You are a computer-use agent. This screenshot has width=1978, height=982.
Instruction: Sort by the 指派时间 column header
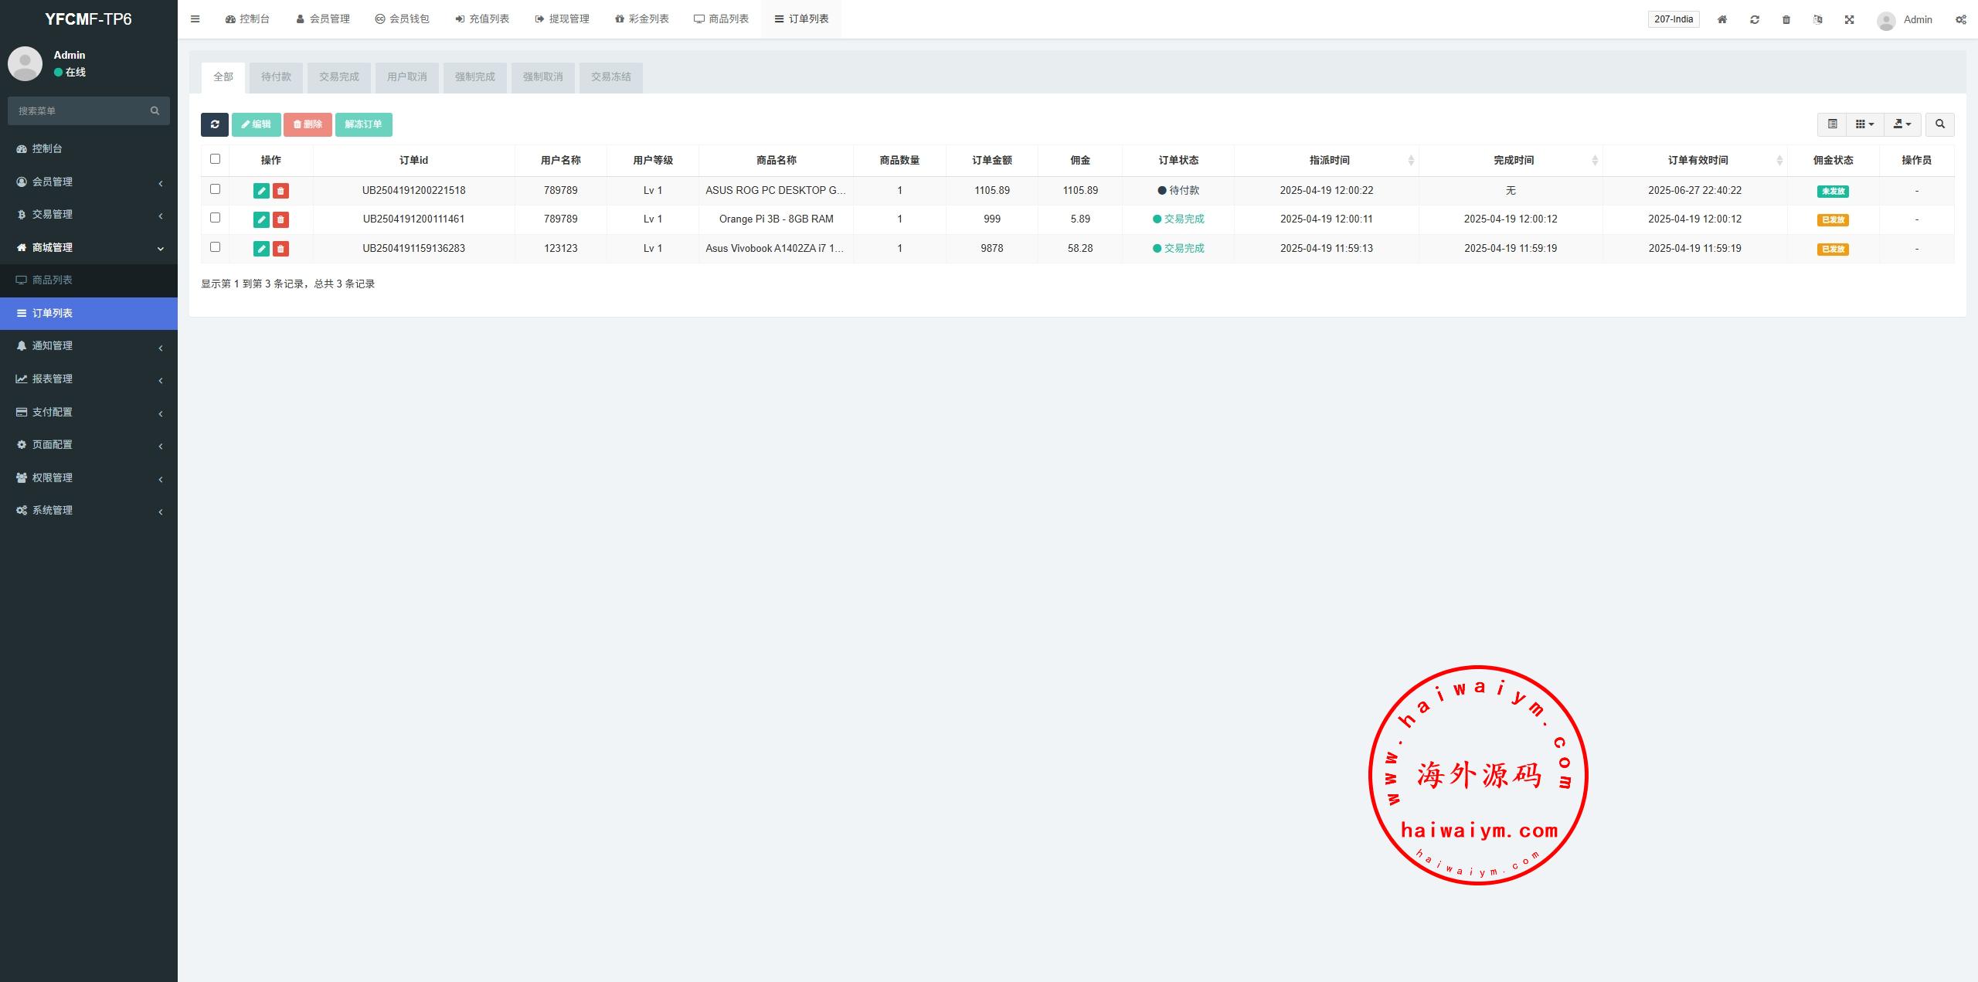(x=1329, y=160)
